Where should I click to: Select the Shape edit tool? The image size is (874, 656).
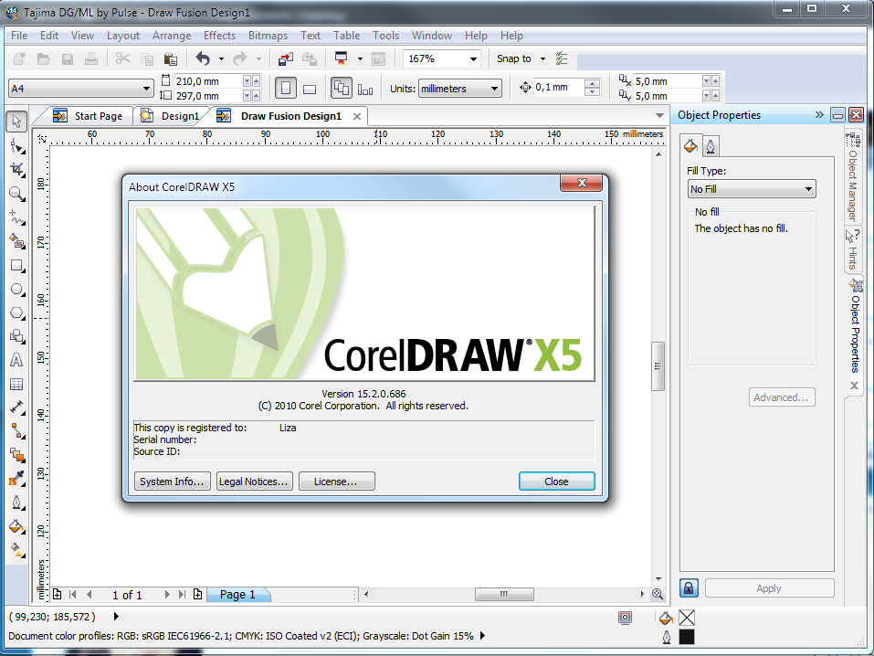click(x=16, y=146)
